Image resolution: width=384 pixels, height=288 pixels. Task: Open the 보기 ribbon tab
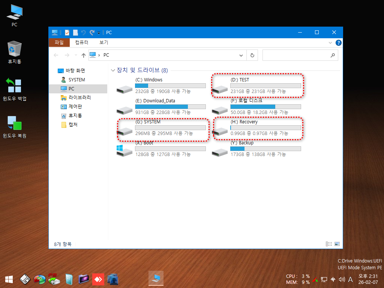(x=103, y=42)
